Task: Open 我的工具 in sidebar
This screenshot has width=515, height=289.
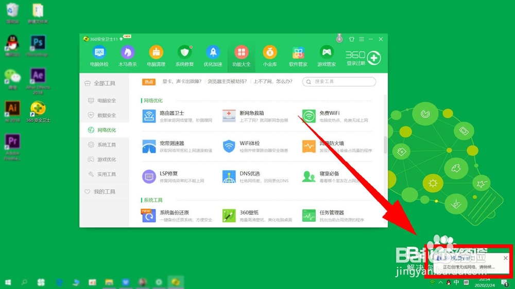Action: pyautogui.click(x=104, y=192)
